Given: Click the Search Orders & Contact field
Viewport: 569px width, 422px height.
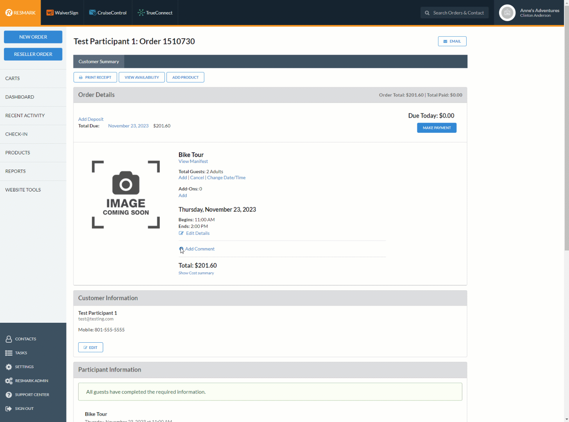Looking at the screenshot, I should (x=454, y=13).
